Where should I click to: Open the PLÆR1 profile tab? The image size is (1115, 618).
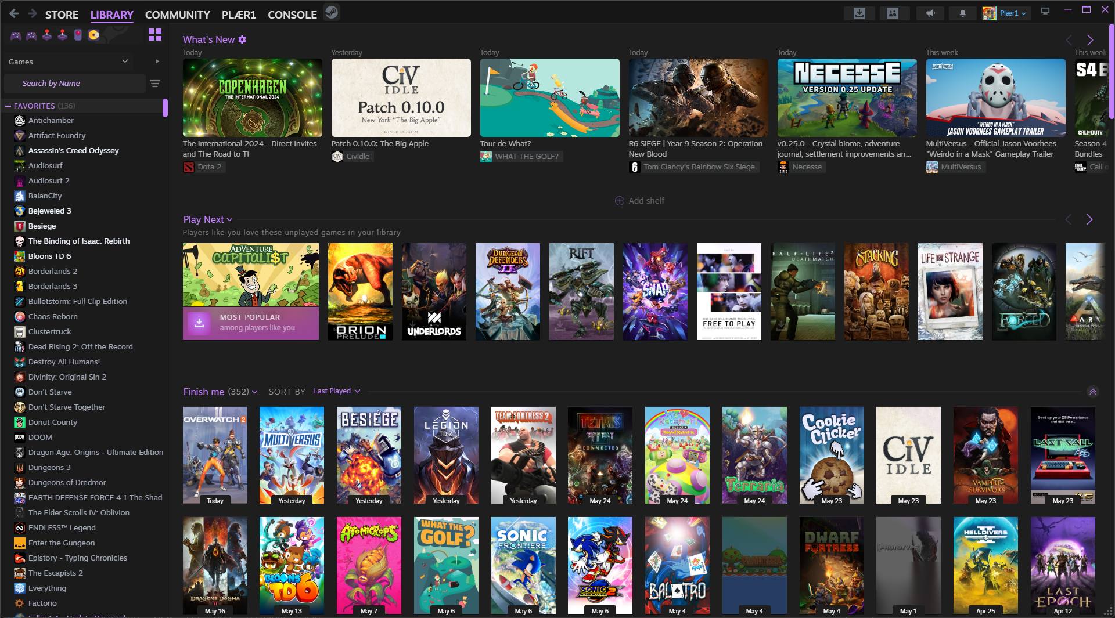coord(239,15)
